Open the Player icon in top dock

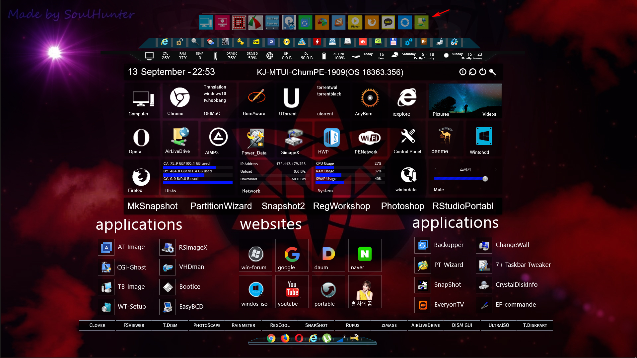(355, 23)
